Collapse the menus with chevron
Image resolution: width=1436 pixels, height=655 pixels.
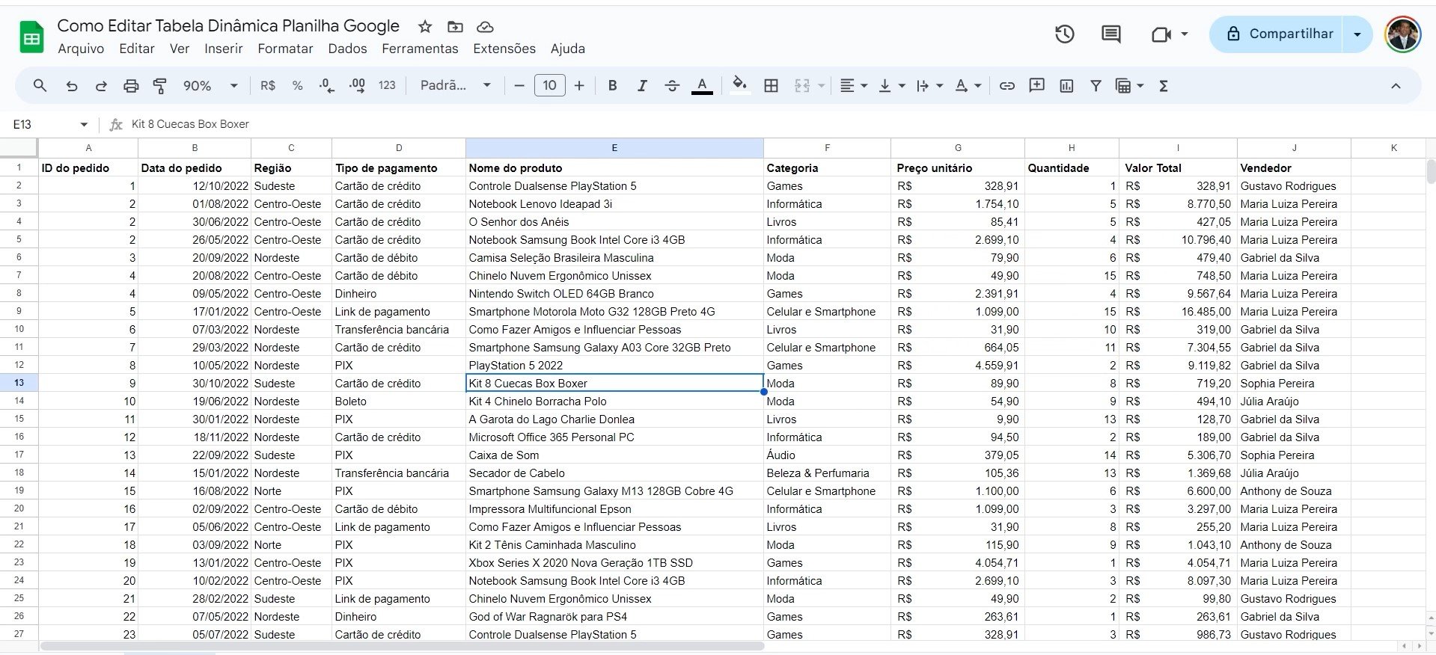point(1396,86)
